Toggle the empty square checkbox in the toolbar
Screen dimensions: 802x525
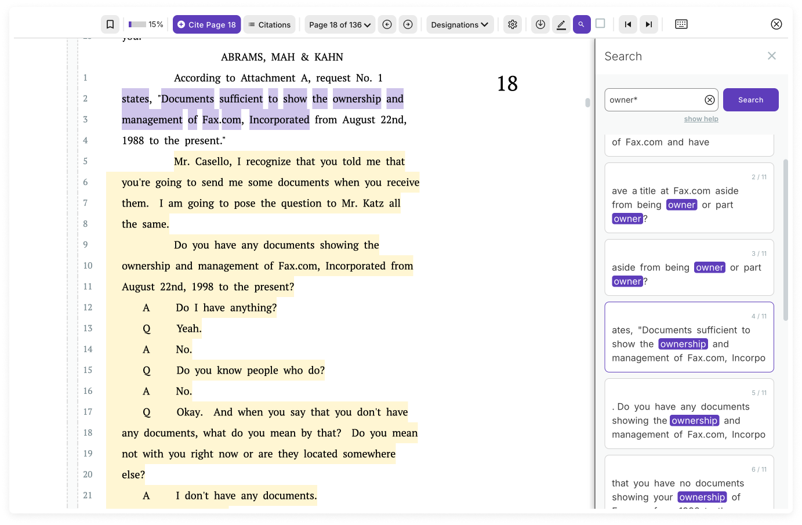pos(600,24)
